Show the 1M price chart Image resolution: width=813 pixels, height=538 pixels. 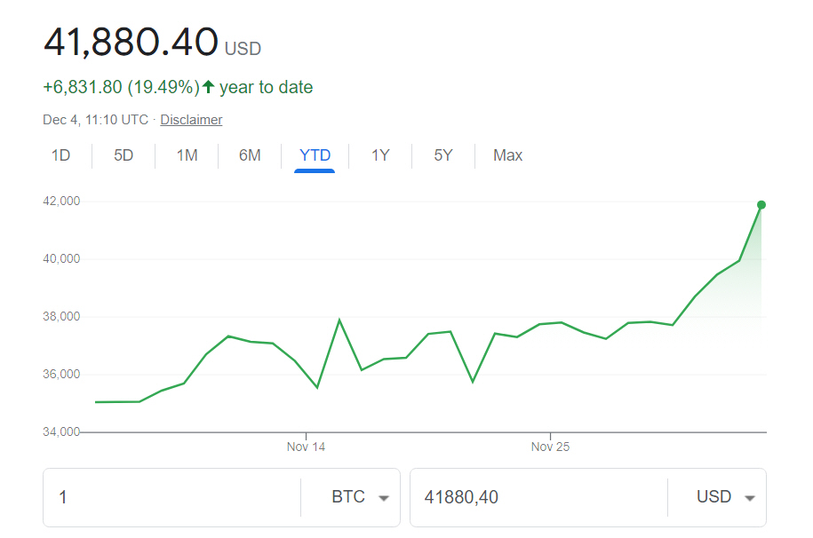187,155
